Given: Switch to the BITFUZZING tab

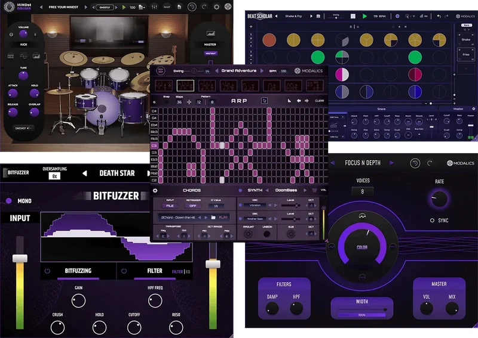Looking at the screenshot, I should coord(78,271).
